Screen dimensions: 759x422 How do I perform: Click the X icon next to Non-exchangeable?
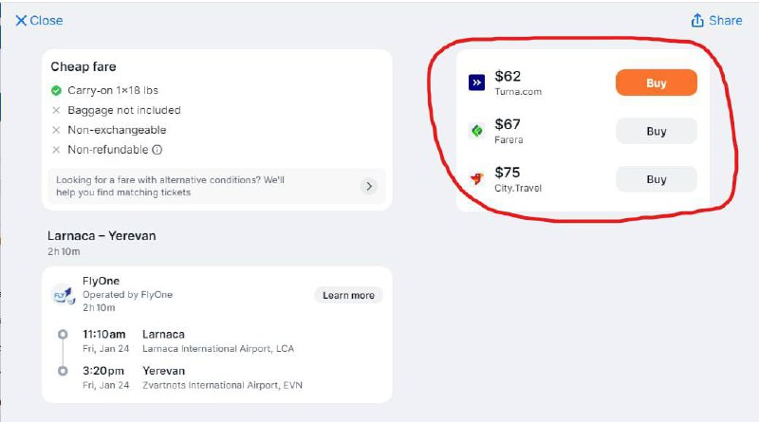tap(57, 130)
